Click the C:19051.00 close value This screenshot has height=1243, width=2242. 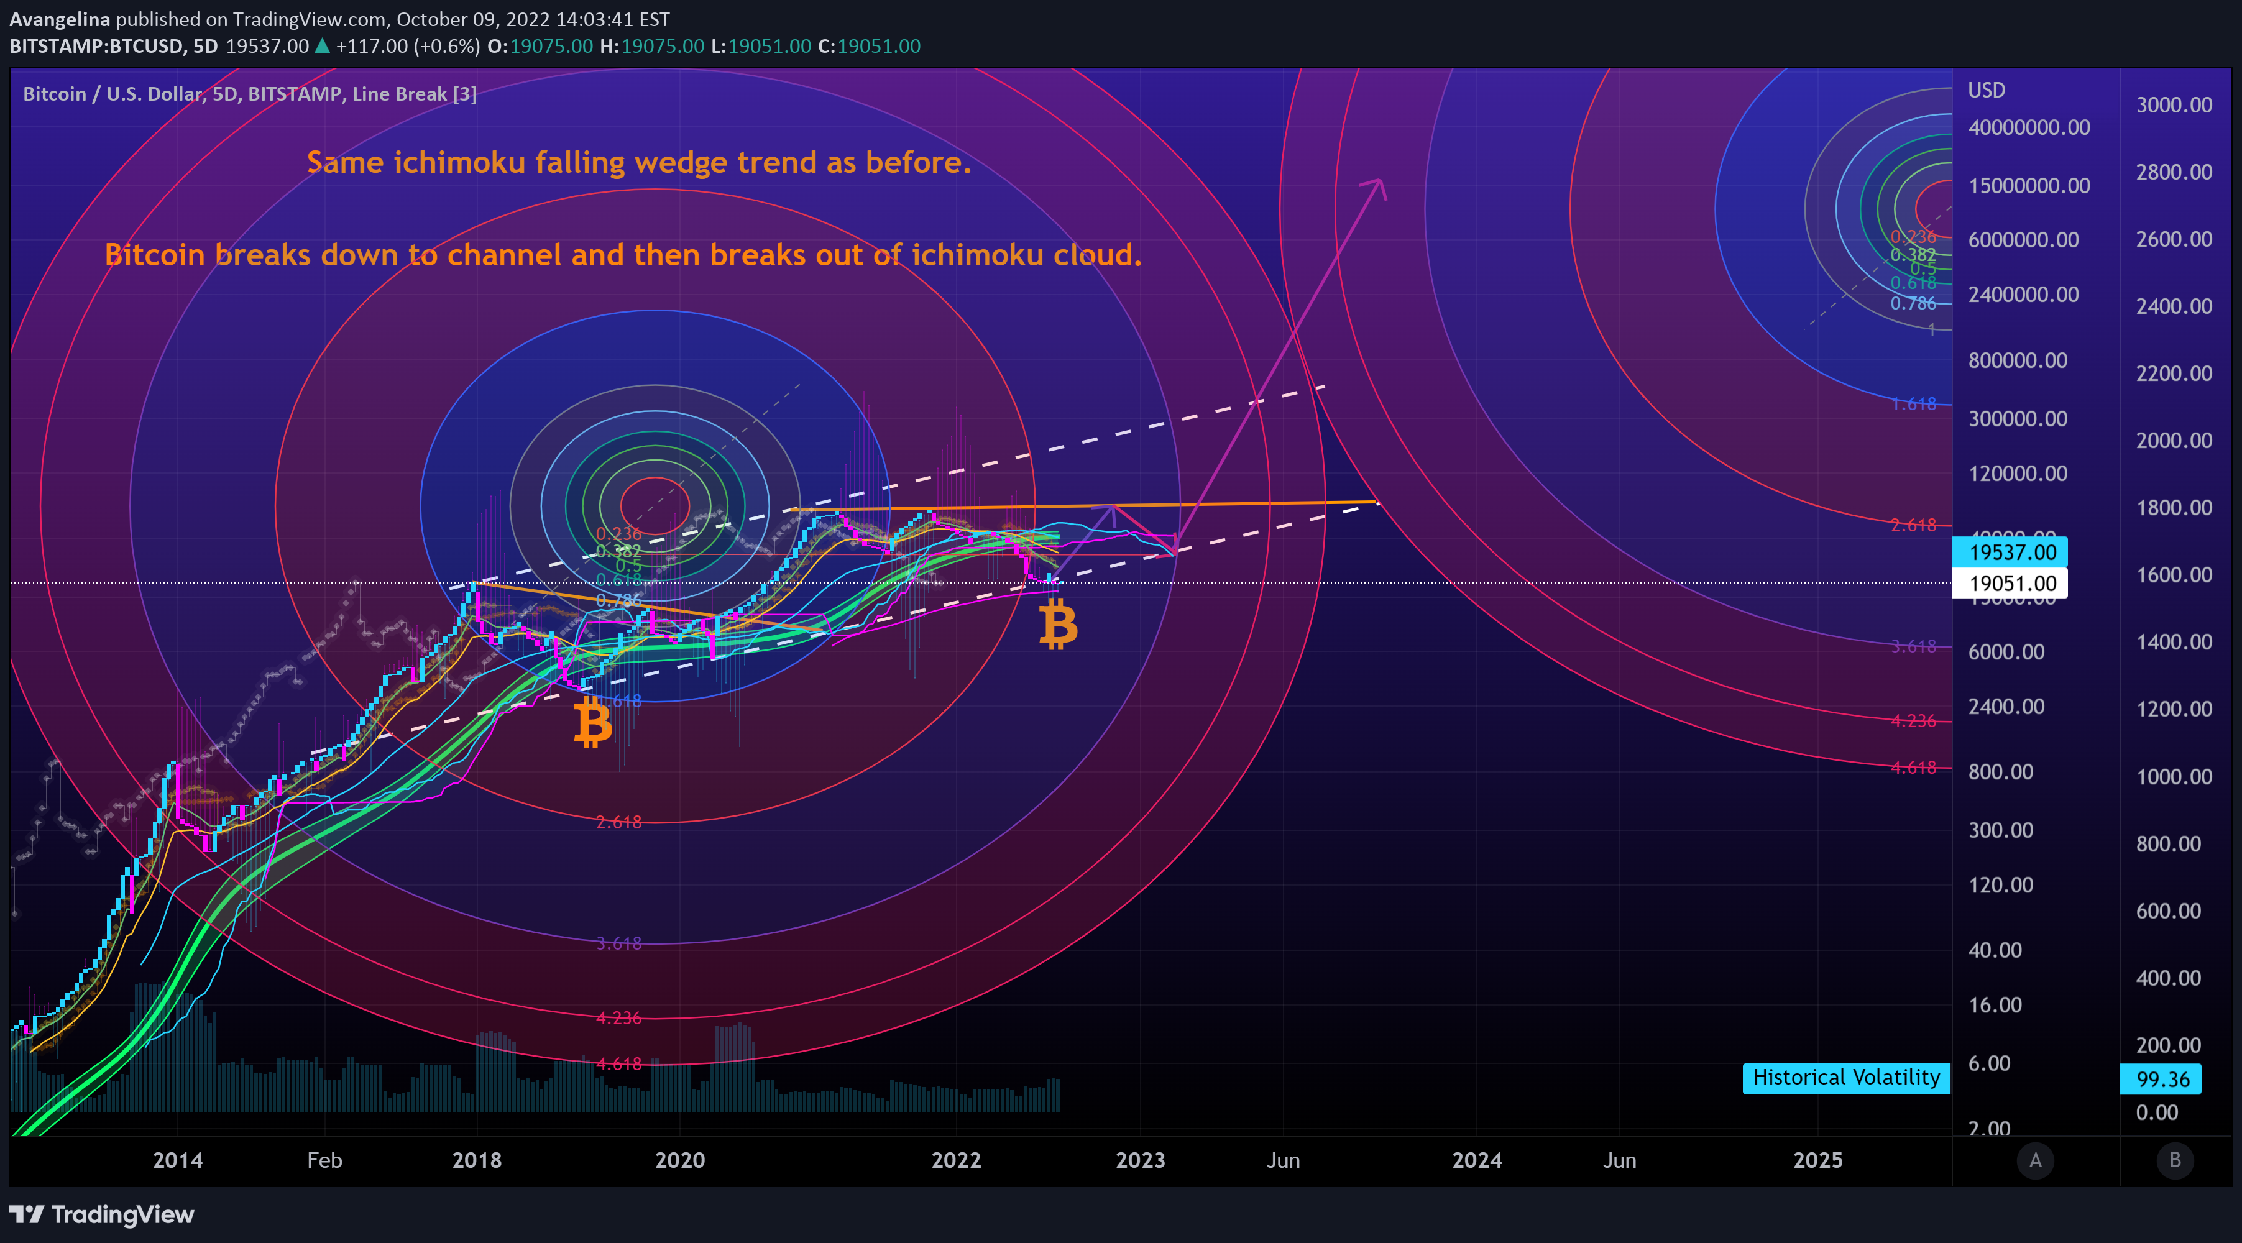(868, 45)
